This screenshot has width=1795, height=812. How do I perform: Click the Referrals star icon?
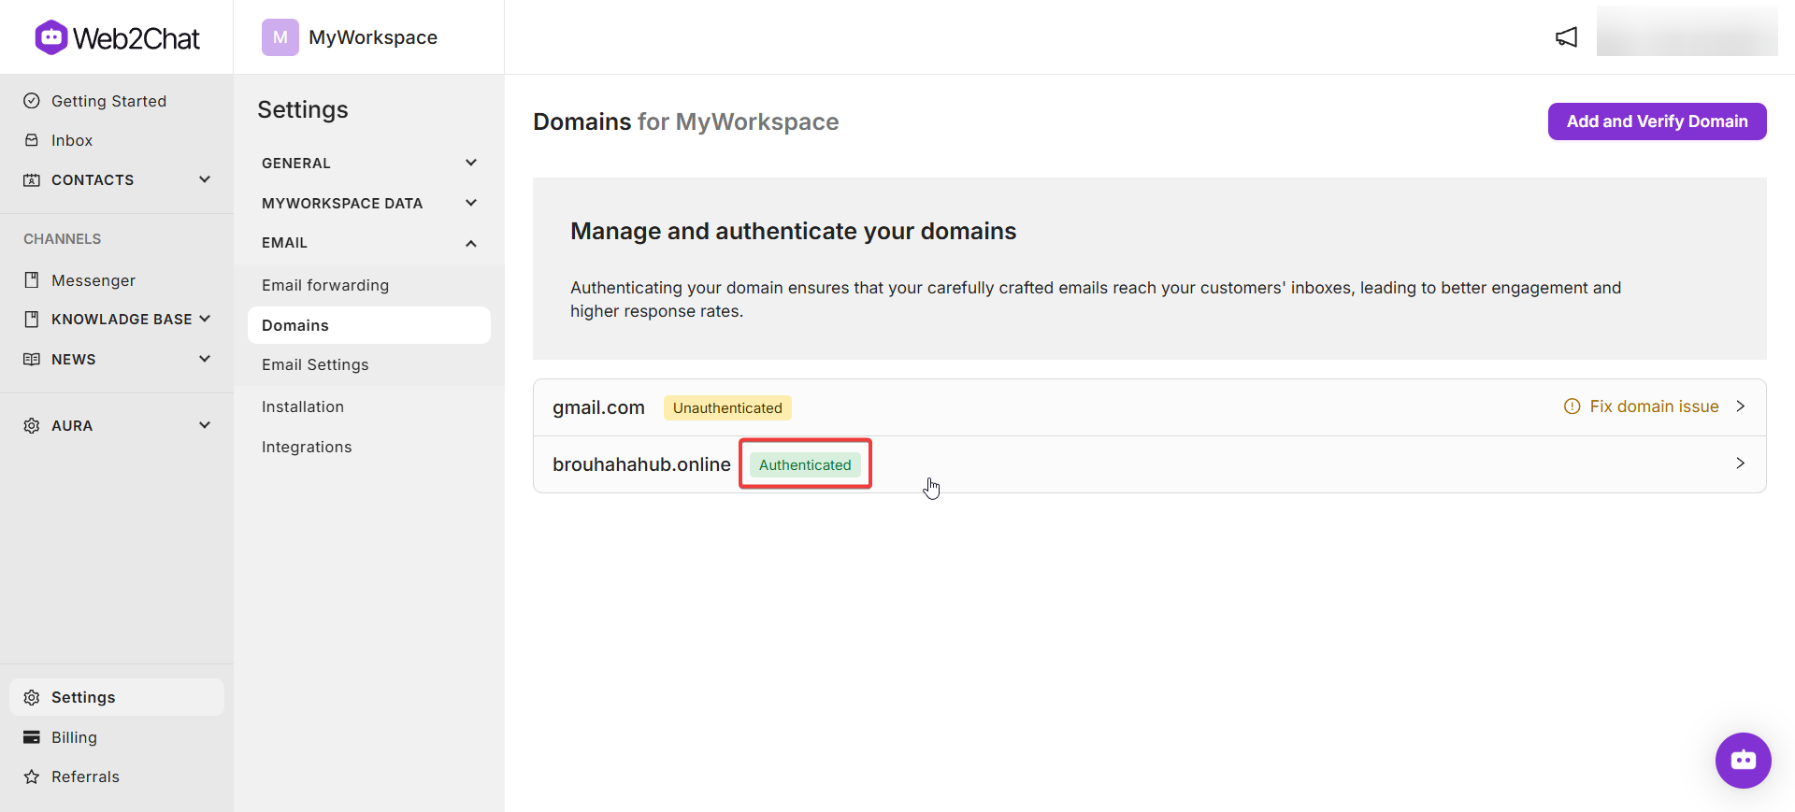(x=32, y=776)
